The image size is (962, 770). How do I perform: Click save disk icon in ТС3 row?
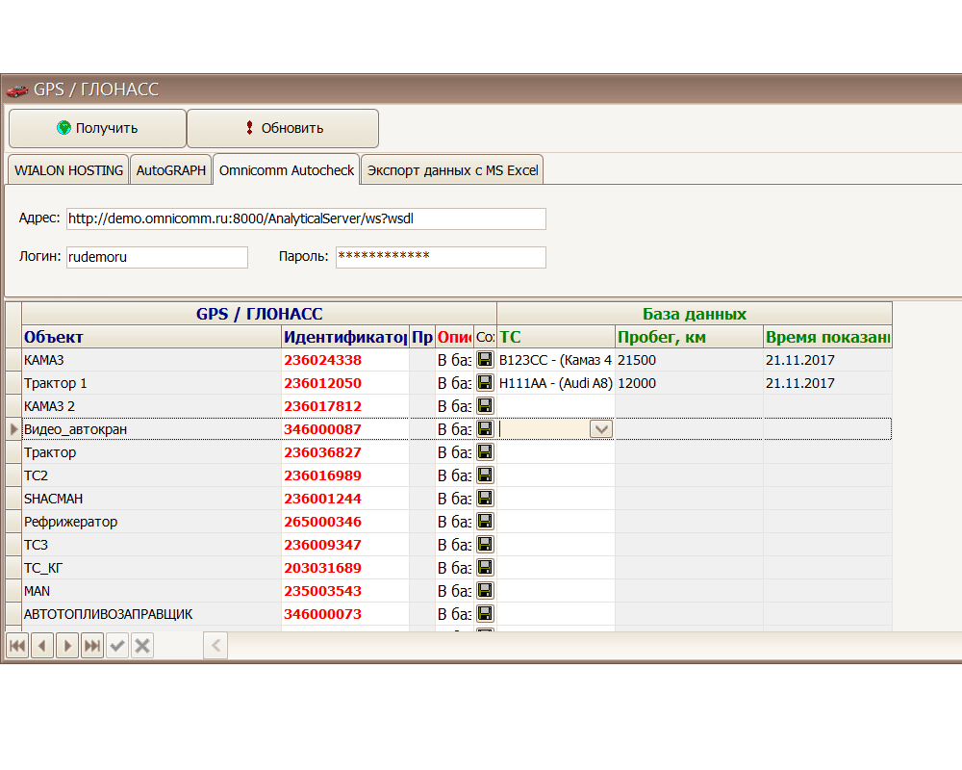(x=485, y=545)
